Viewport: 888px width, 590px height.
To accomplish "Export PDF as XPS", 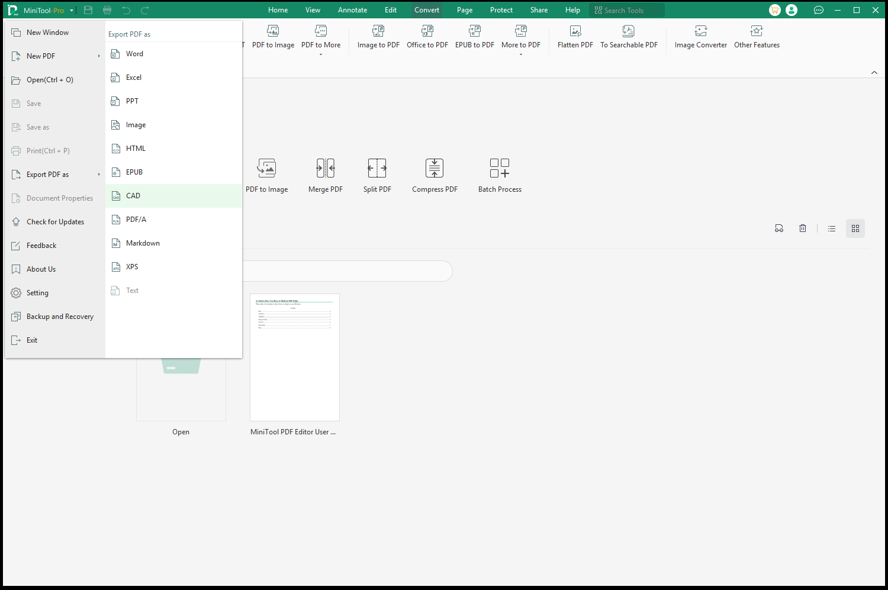I will 173,267.
